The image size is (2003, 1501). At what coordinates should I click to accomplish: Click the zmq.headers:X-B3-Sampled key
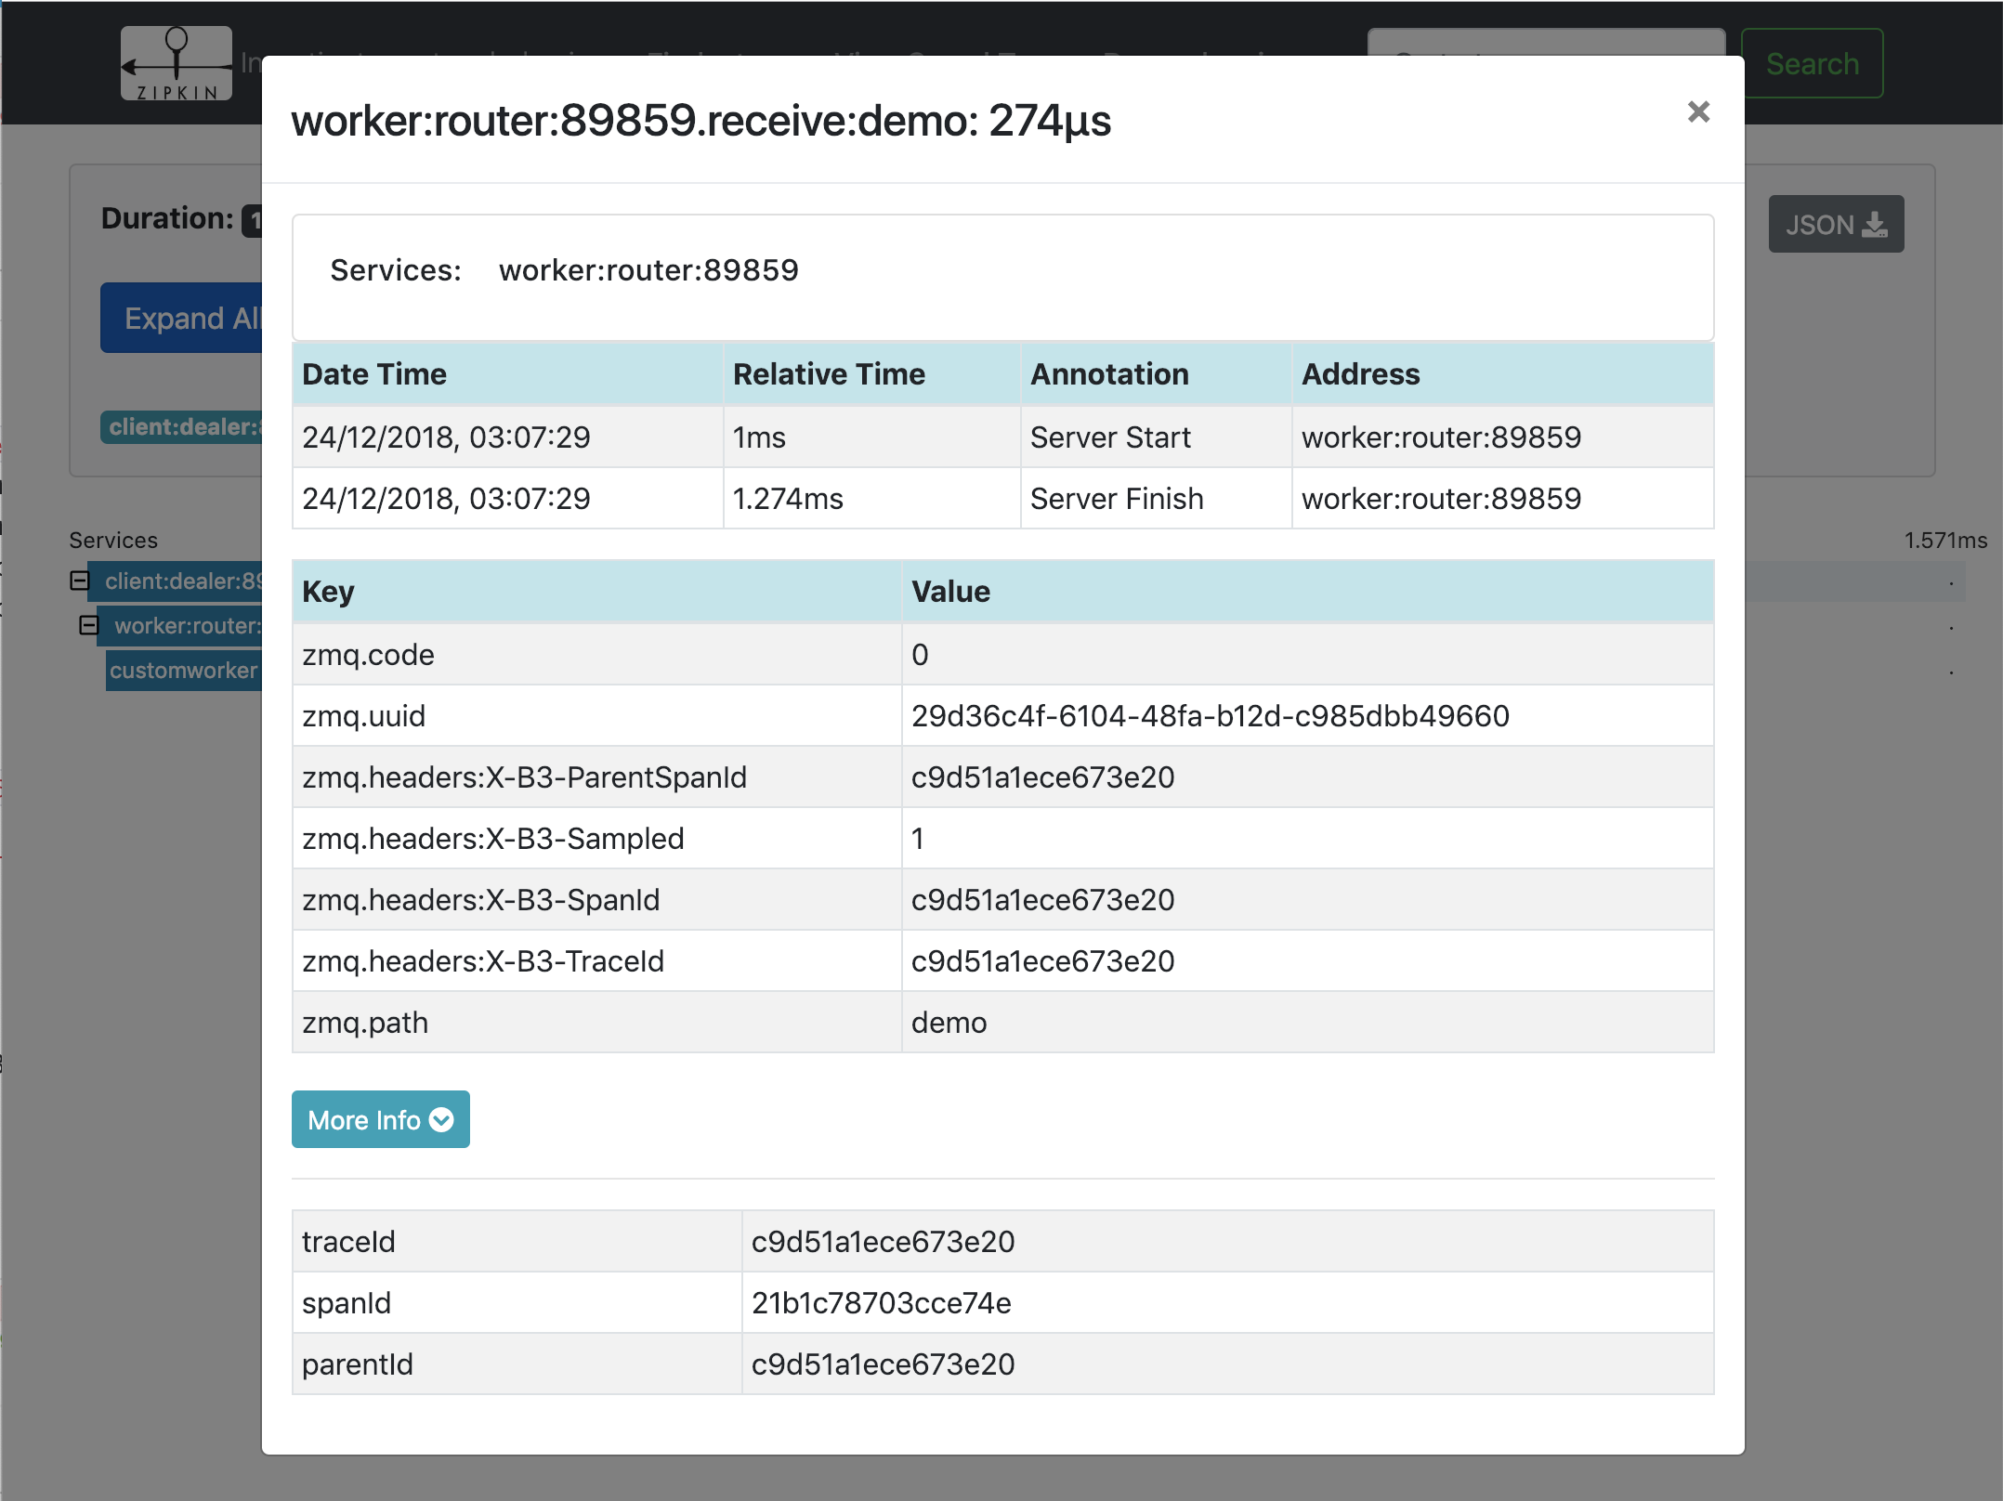click(x=492, y=838)
